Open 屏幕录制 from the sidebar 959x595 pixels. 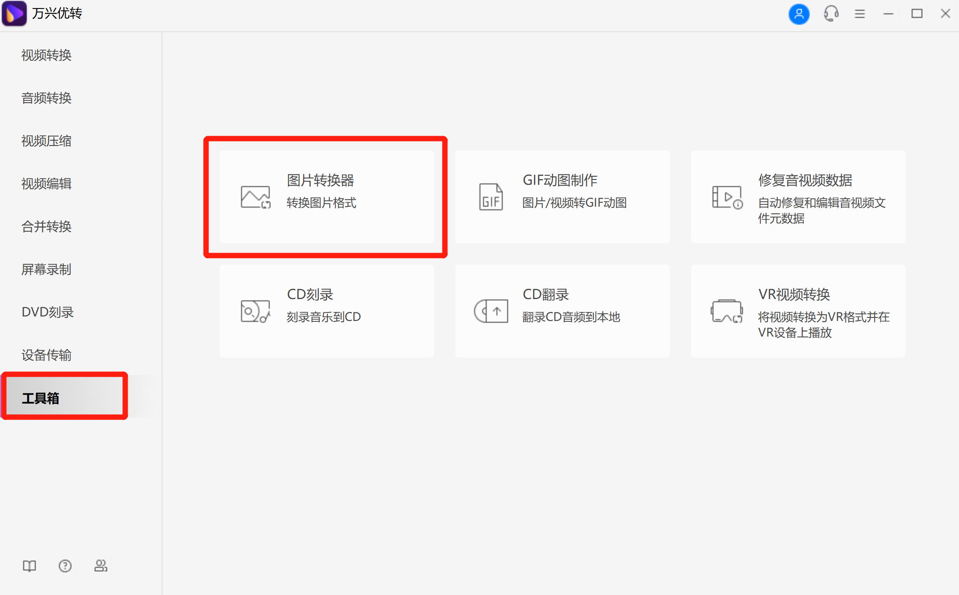[46, 269]
